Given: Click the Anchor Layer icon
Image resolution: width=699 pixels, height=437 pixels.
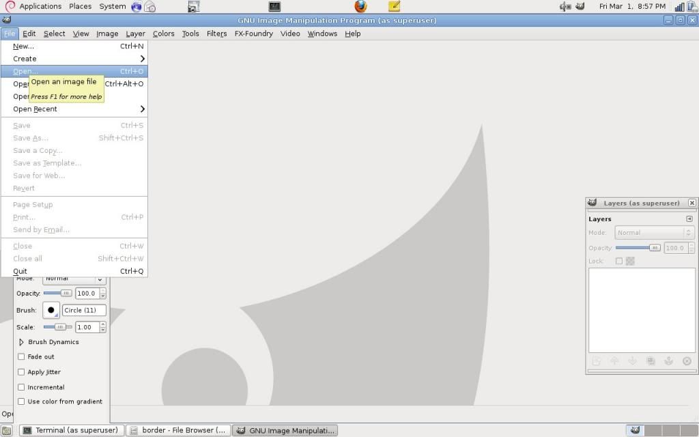Looking at the screenshot, I should 669,361.
